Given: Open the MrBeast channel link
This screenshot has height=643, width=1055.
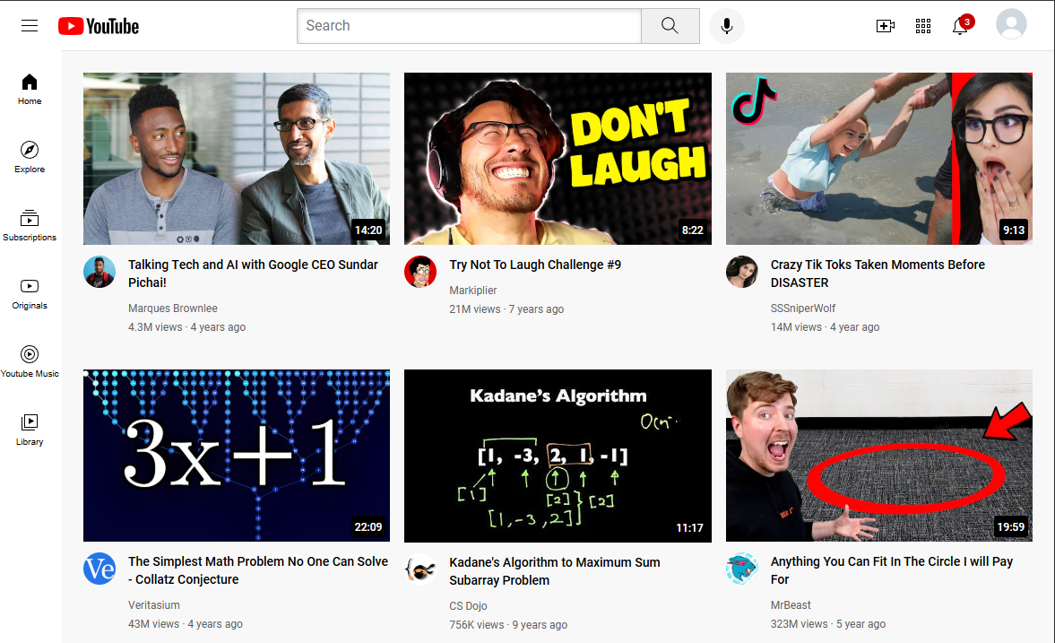Looking at the screenshot, I should coord(791,604).
